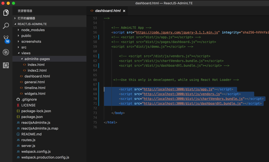This screenshot has height=162, width=269.
Task: Follow the localhost vendors.js URL link
Action: (182, 94)
